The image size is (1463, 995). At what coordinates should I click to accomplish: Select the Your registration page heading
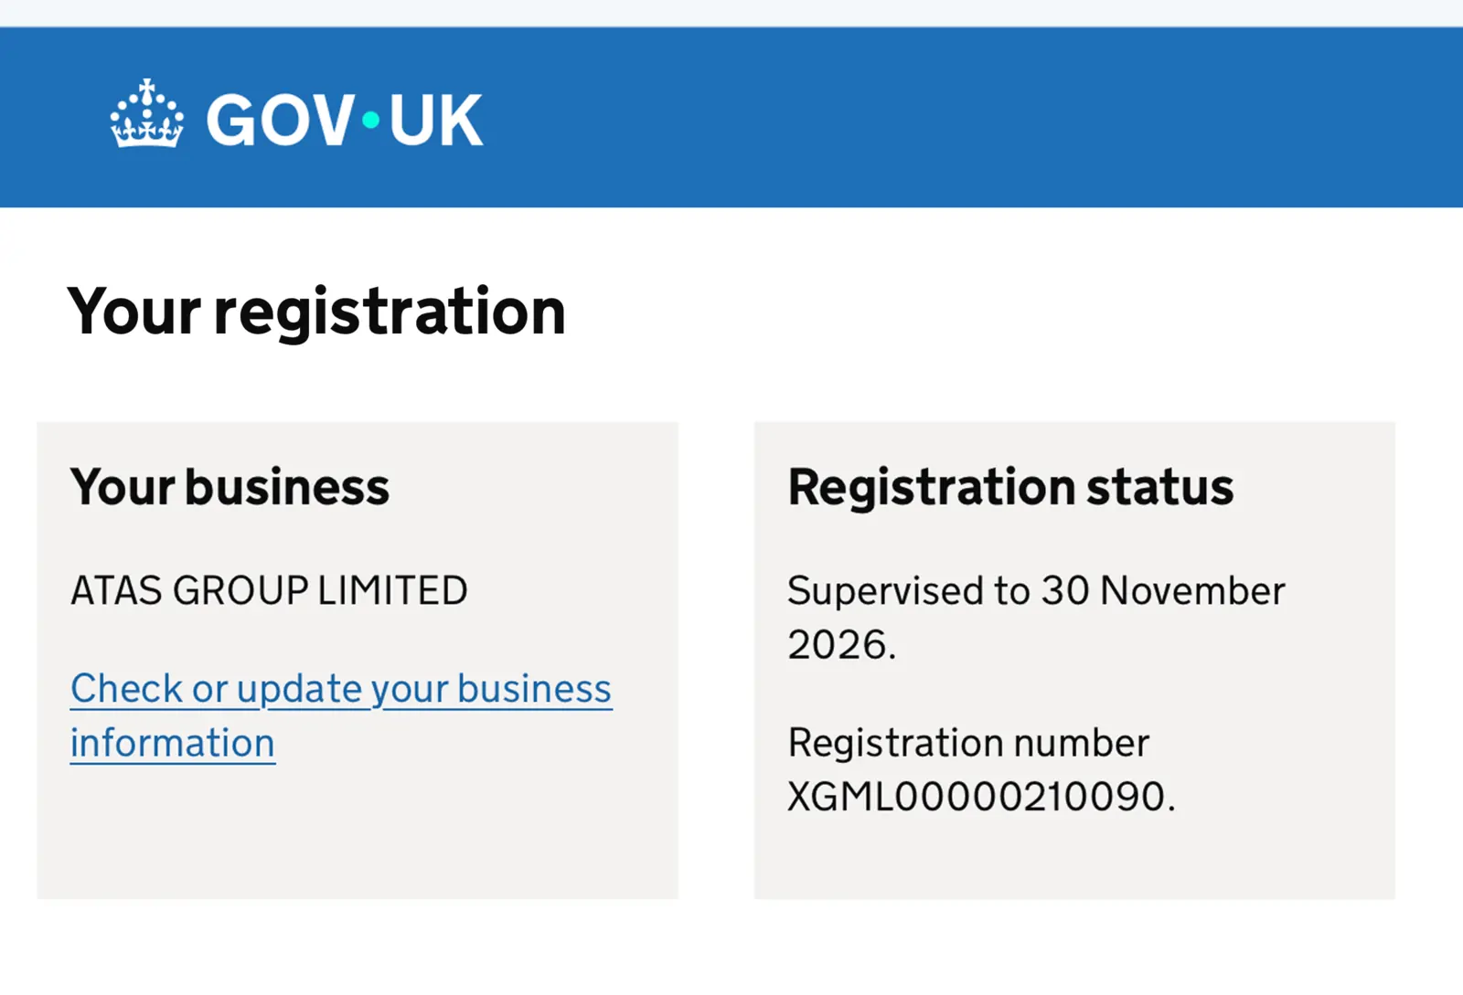pyautogui.click(x=316, y=312)
